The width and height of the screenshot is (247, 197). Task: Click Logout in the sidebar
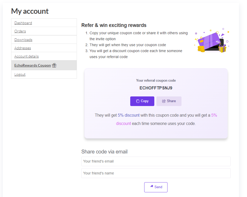point(20,74)
